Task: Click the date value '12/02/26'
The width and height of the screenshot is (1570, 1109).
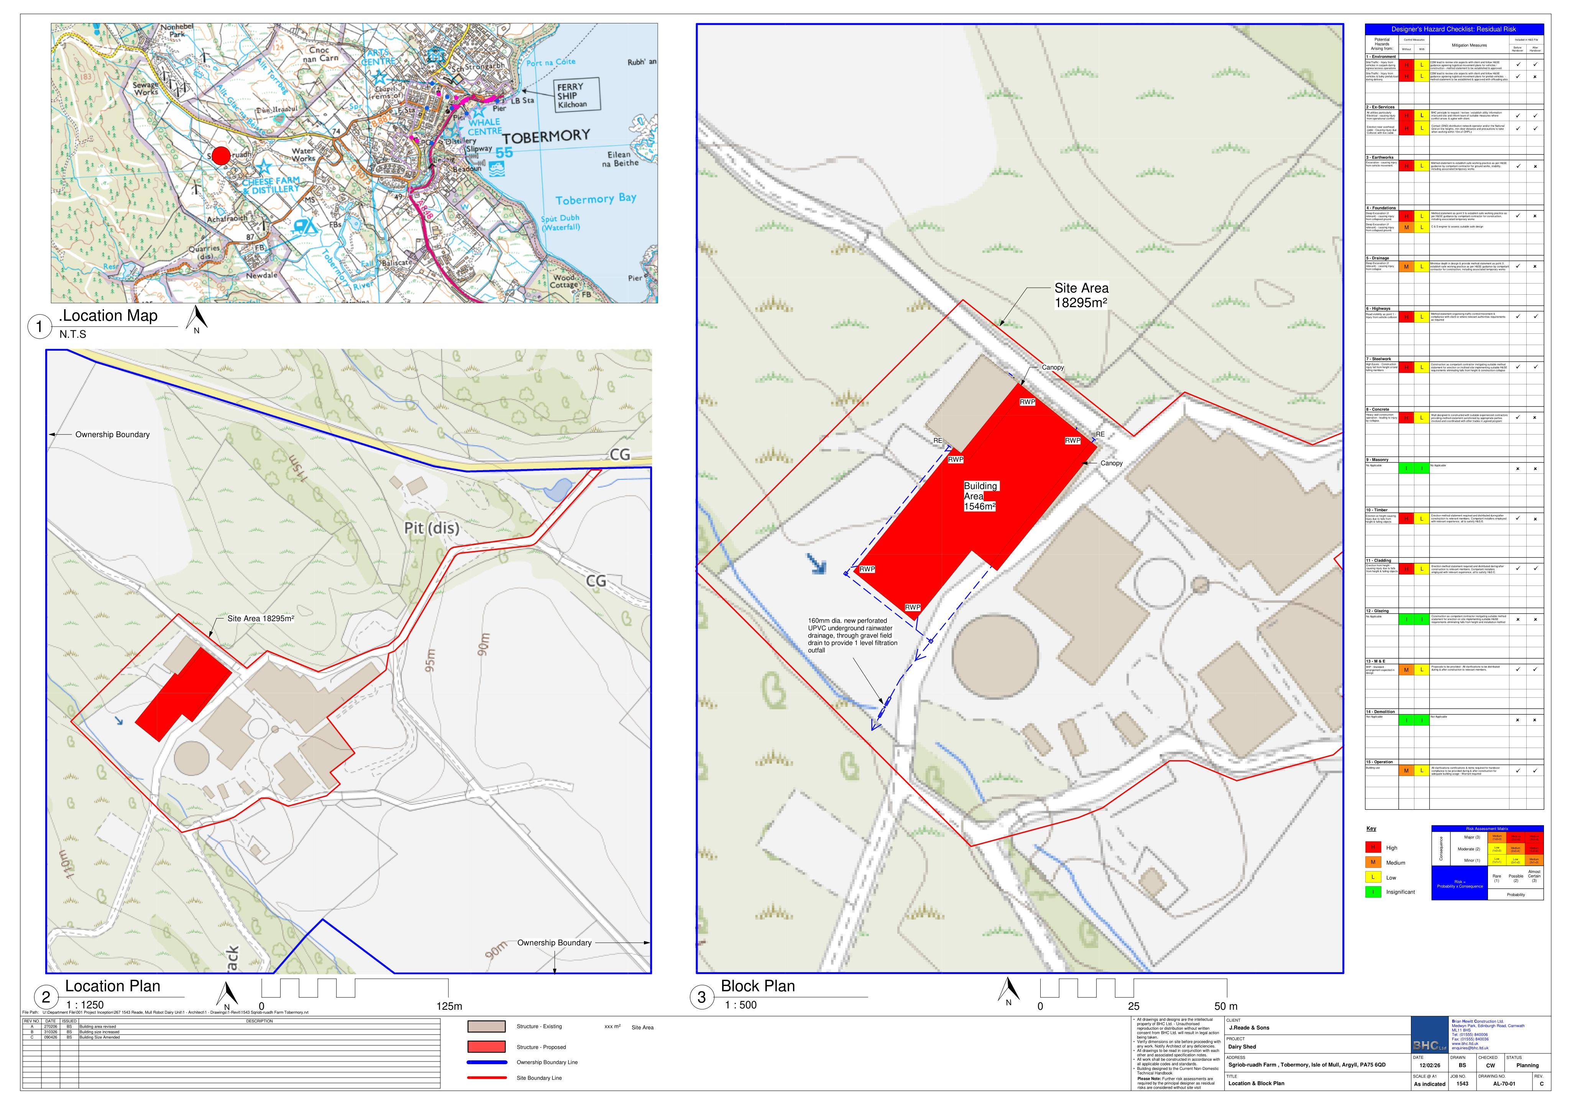Action: click(x=1429, y=1065)
